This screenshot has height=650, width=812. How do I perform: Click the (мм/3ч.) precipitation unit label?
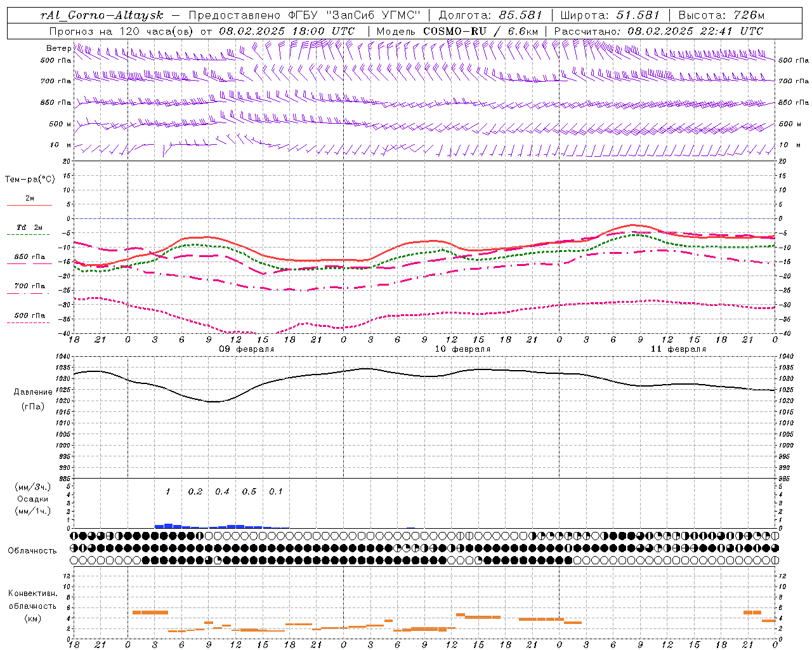pyautogui.click(x=32, y=487)
